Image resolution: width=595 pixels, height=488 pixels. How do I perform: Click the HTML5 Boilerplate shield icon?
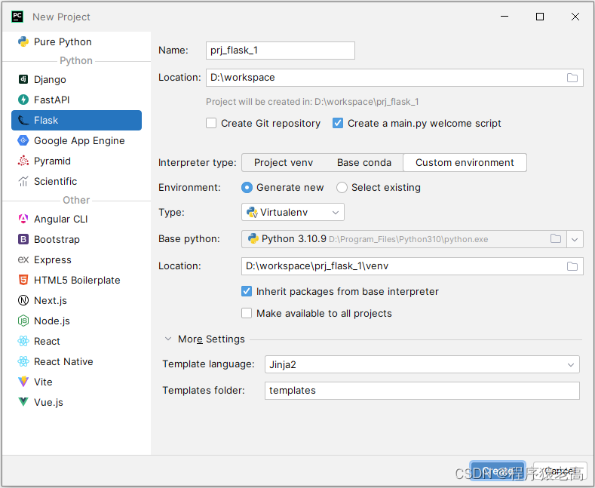(x=23, y=280)
